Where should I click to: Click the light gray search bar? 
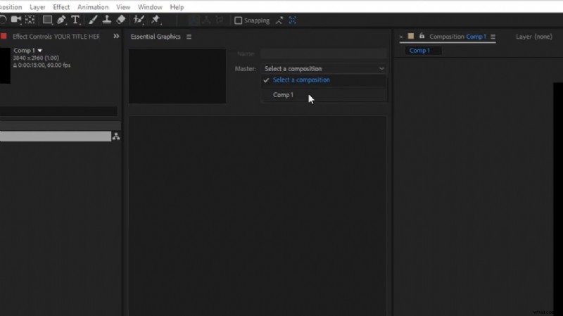[x=56, y=137]
